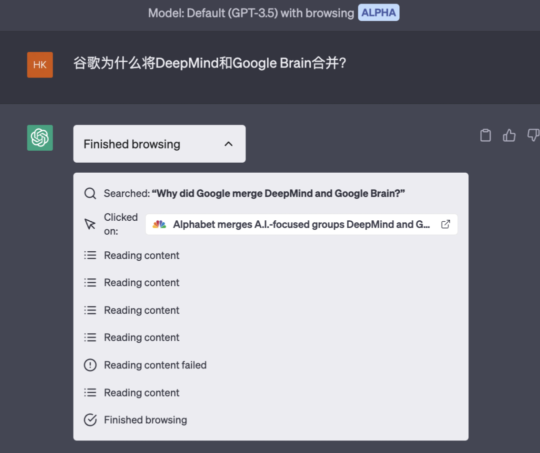
Task: Click the searched query text about DeepMind
Action: [x=278, y=194]
